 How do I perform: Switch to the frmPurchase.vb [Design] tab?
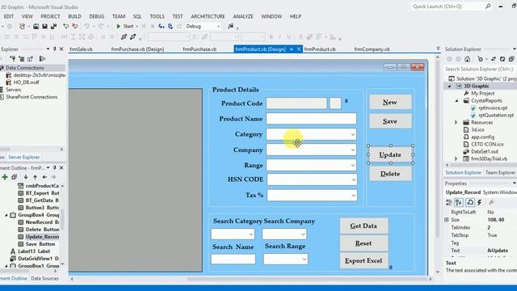coord(137,49)
